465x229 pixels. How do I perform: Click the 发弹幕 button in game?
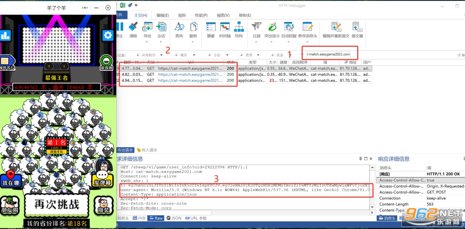pos(103,179)
